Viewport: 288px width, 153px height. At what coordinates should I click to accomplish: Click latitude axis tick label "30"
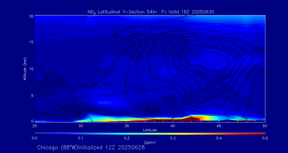[x=81, y=126]
